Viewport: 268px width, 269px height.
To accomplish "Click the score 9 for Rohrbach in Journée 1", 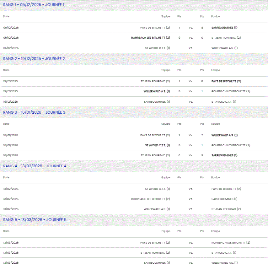I will [179, 38].
